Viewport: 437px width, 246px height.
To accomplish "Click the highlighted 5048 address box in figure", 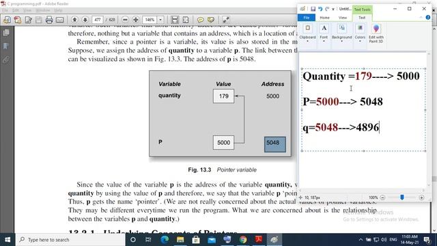I will click(274, 144).
